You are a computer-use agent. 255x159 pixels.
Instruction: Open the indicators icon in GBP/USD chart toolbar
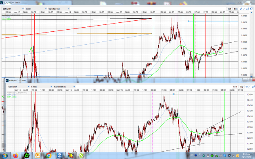(x=247, y=87)
